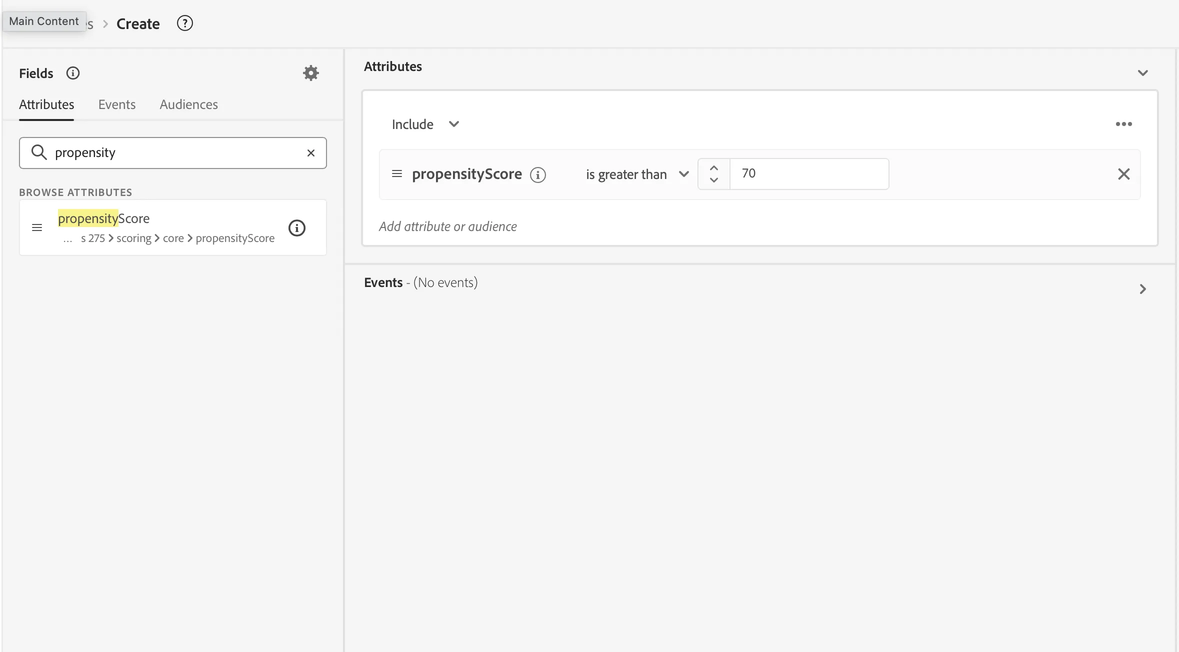Image resolution: width=1179 pixels, height=652 pixels.
Task: Remove the propensityScore rule
Action: (x=1124, y=174)
